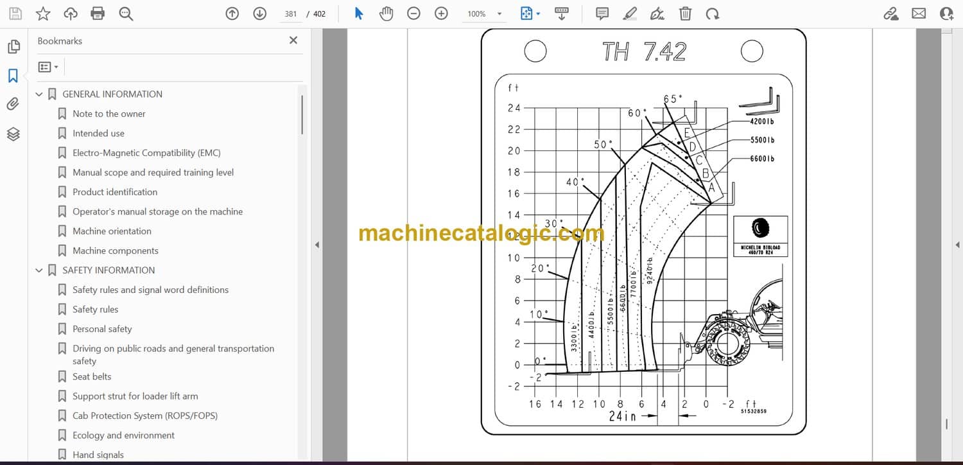Go to the Safety rules bookmark
Image resolution: width=963 pixels, height=465 pixels.
coord(96,310)
